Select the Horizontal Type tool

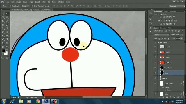point(7,39)
